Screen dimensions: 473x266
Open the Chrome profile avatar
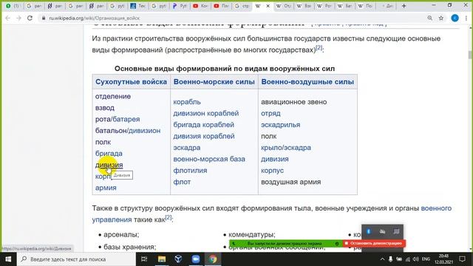click(455, 18)
